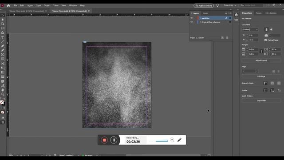Open the Type menu

[39, 5]
